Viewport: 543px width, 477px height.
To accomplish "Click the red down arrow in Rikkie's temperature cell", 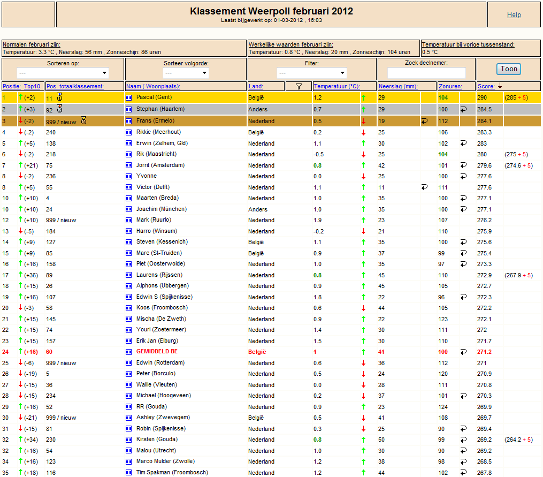I will [363, 132].
